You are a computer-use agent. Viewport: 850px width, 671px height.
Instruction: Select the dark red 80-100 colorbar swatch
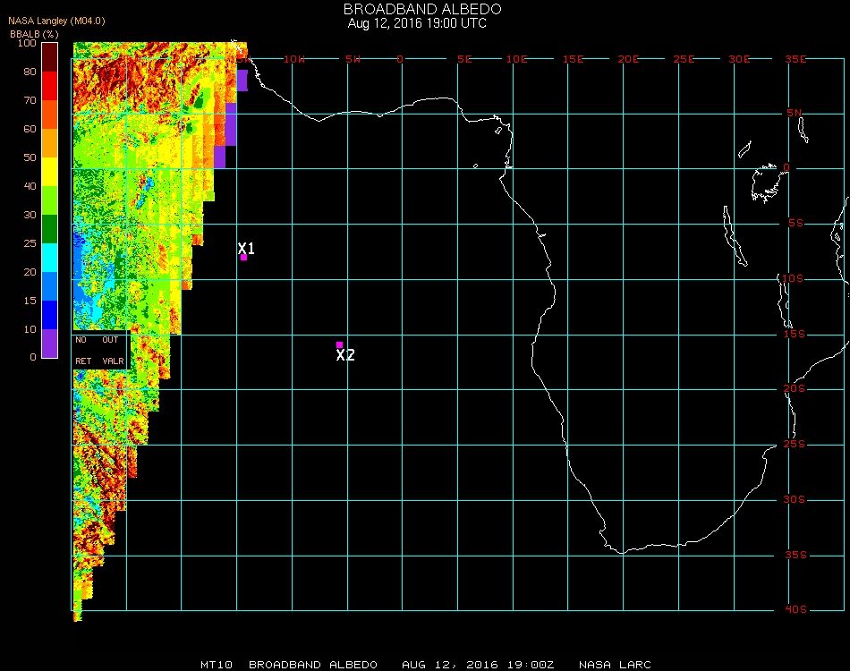(x=50, y=57)
